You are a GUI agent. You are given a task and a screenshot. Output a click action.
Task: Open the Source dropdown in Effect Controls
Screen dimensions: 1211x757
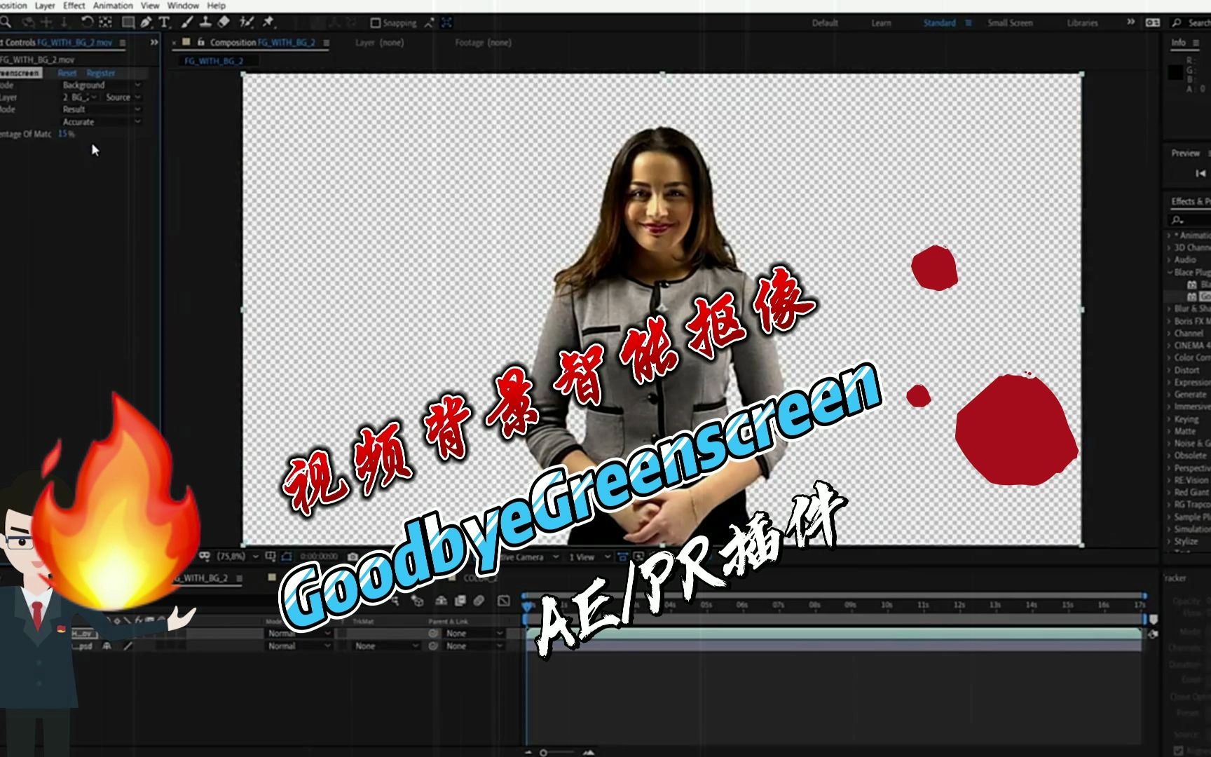tap(123, 97)
